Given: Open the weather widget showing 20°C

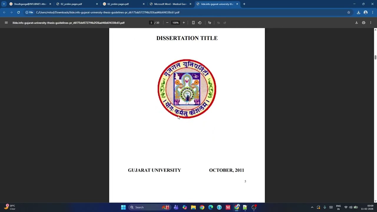Looking at the screenshot, I should (10, 207).
